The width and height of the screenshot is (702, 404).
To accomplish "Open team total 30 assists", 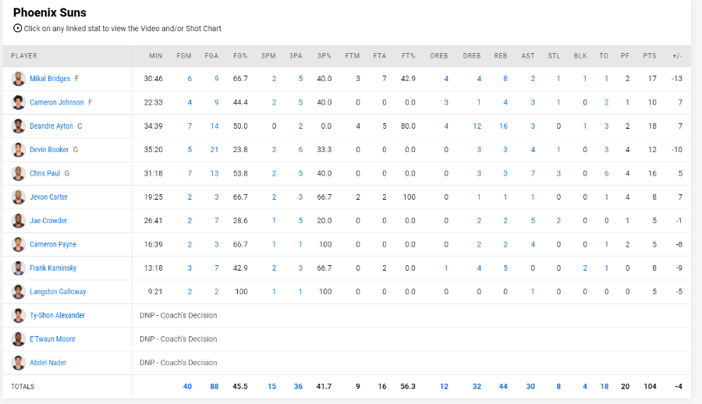I will pyautogui.click(x=530, y=387).
